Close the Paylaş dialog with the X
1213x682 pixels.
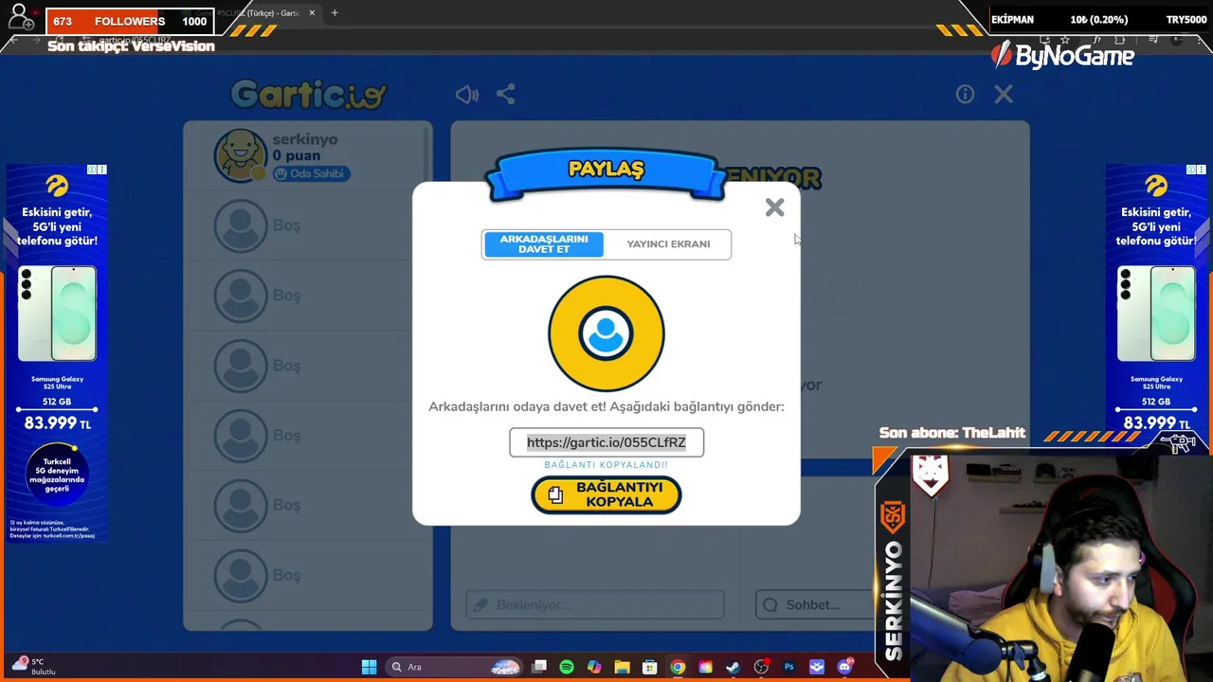click(x=774, y=207)
